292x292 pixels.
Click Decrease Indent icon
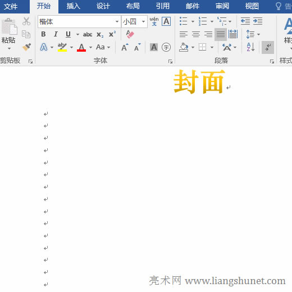pyautogui.click(x=245, y=21)
